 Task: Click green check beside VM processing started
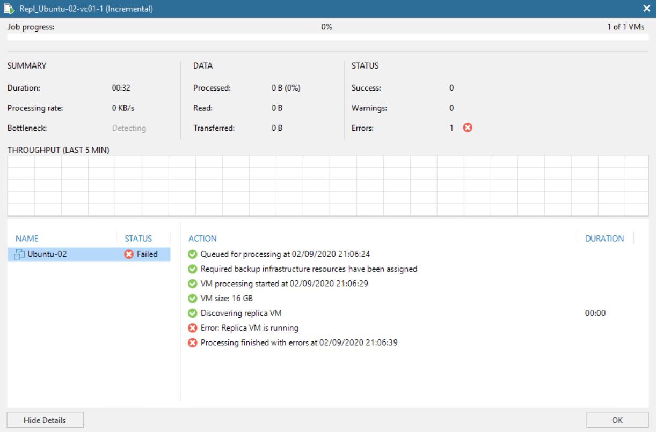pyautogui.click(x=193, y=284)
